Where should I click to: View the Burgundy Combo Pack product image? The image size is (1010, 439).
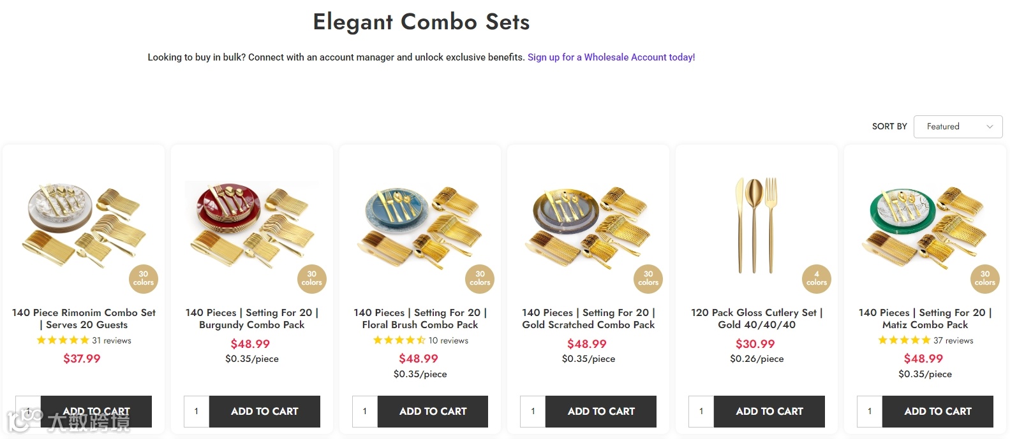(x=252, y=223)
